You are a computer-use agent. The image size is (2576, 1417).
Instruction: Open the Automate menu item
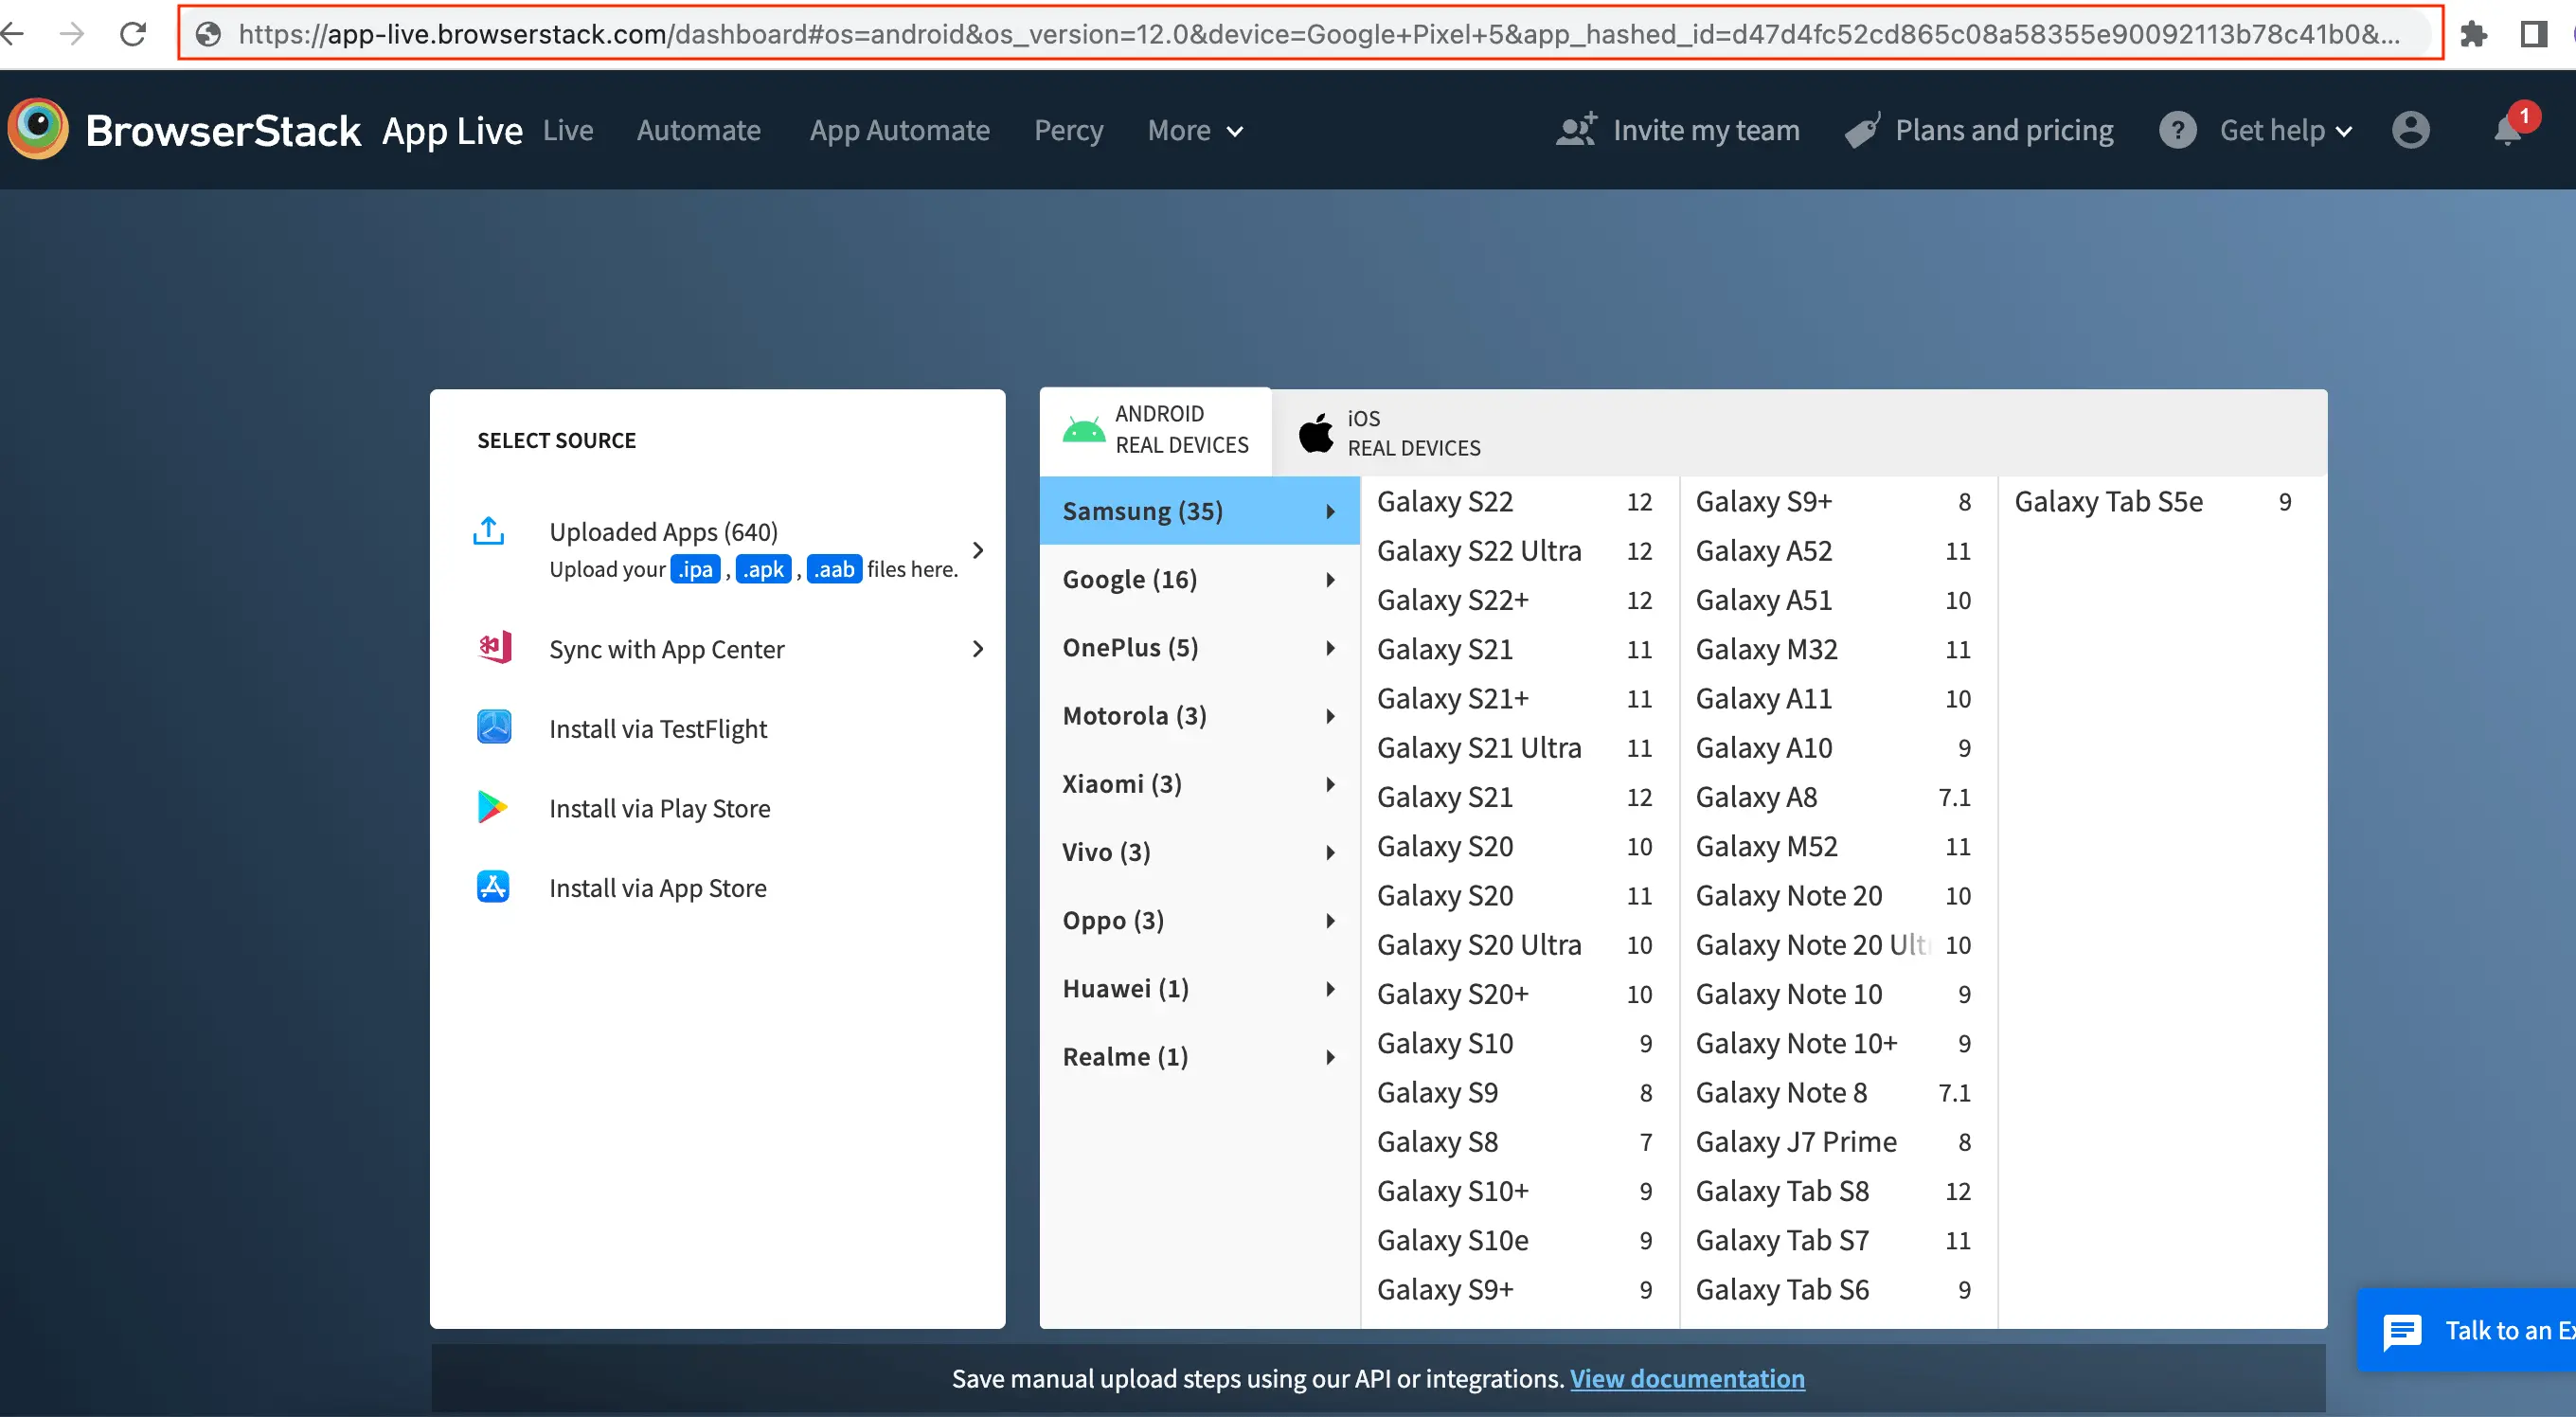tap(698, 131)
